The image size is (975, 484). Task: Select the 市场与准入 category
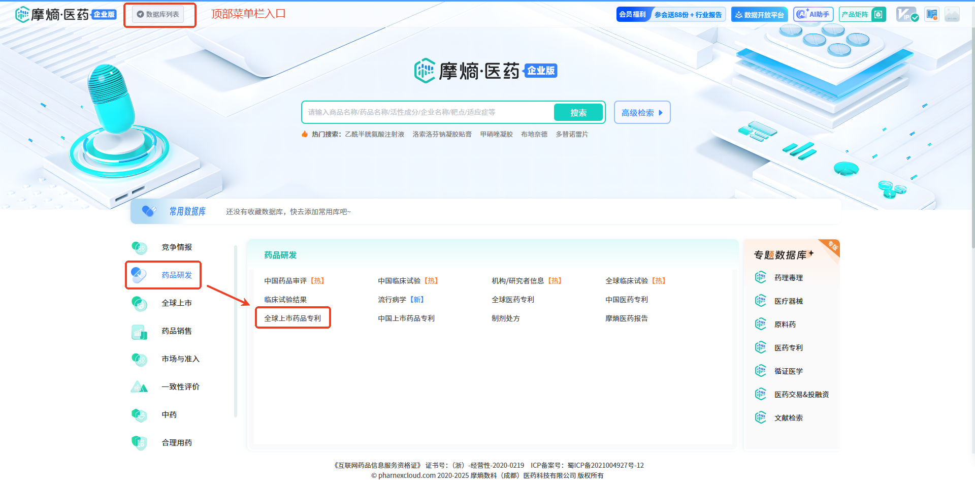(x=180, y=359)
